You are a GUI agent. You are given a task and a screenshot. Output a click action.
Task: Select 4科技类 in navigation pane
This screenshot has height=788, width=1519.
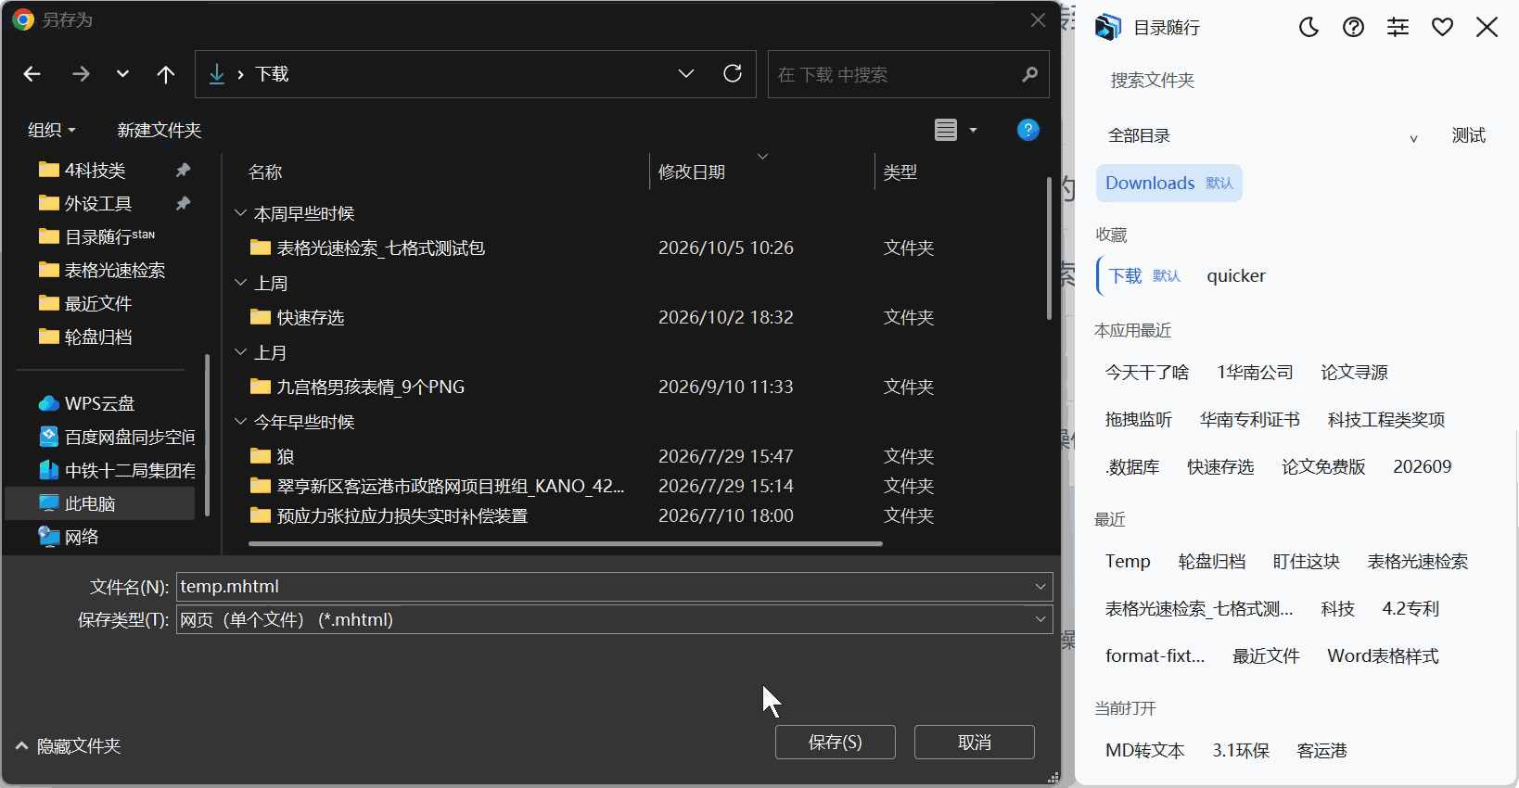[95, 171]
